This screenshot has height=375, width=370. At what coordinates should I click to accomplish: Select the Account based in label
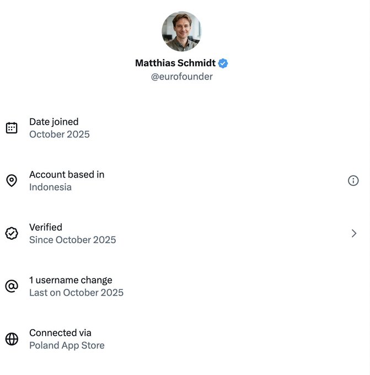tap(67, 174)
